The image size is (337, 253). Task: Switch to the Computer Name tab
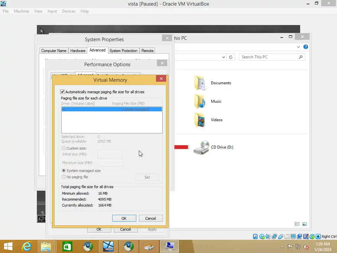pyautogui.click(x=54, y=50)
